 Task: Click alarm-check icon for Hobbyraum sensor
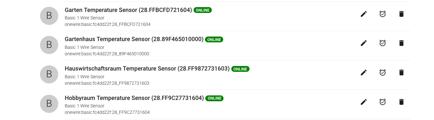click(383, 102)
